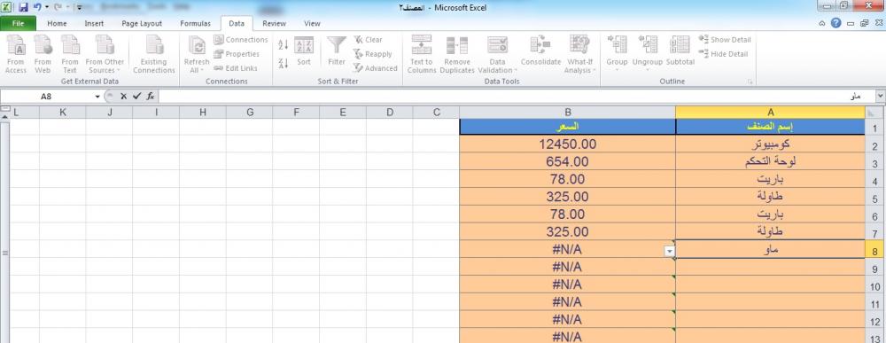Confirm the entry with the formula bar checkmark
The height and width of the screenshot is (343, 886).
click(x=136, y=97)
